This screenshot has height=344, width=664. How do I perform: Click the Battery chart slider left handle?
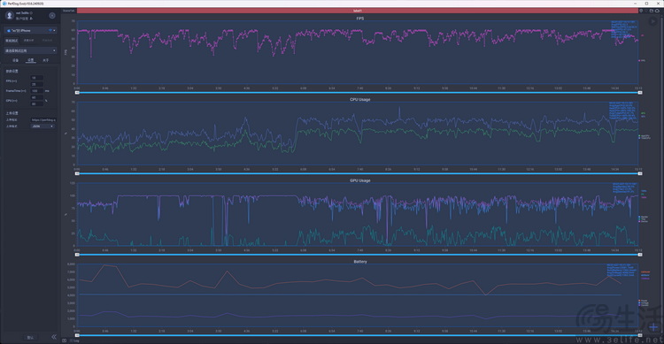click(77, 335)
